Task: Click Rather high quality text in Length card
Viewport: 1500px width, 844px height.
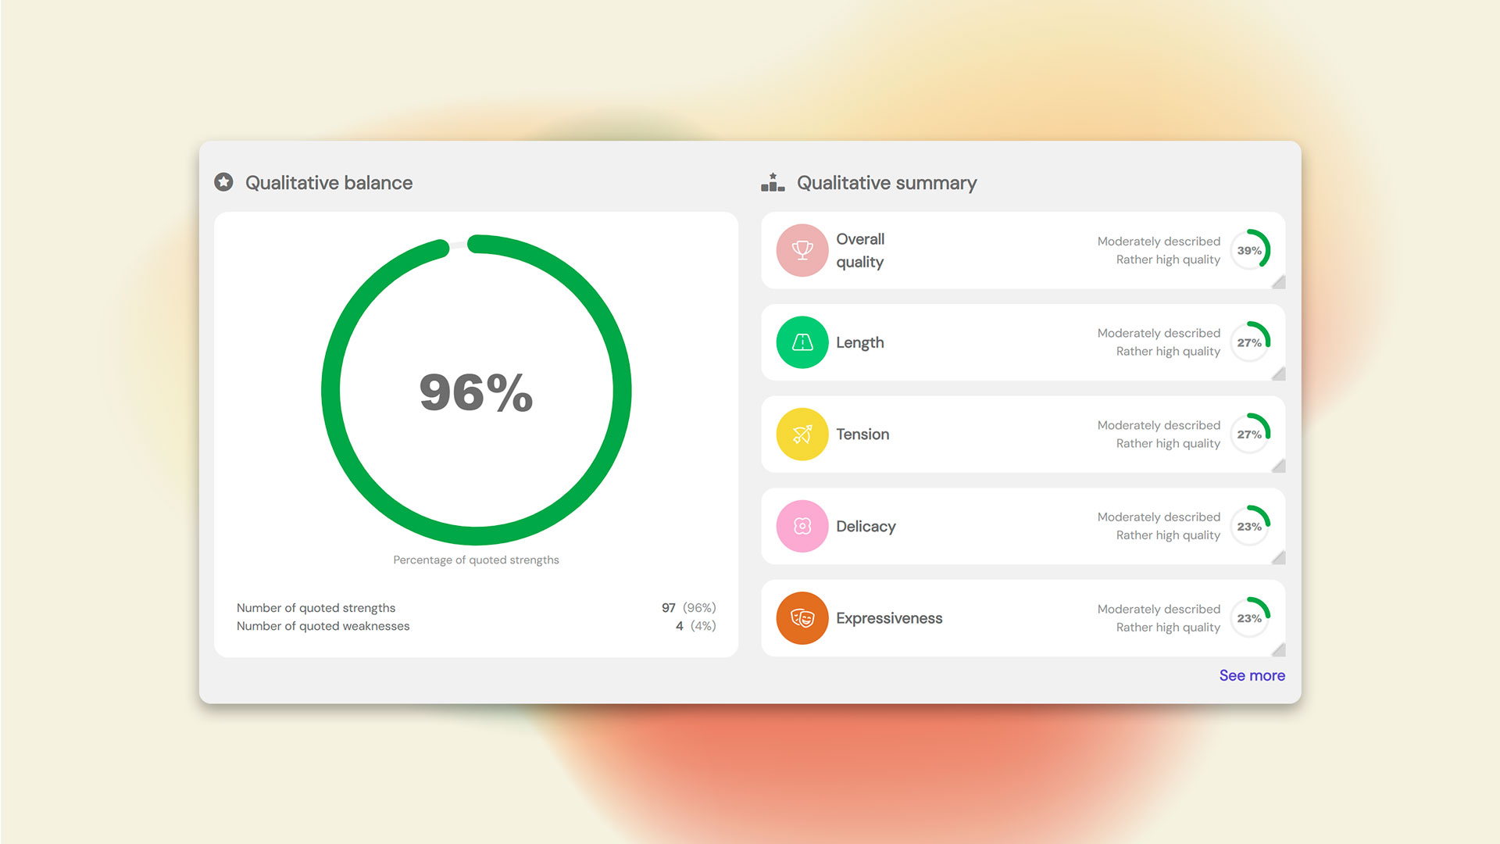Action: coord(1168,352)
